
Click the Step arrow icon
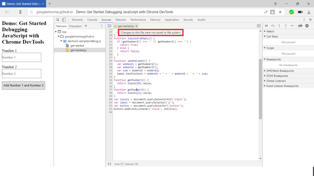point(292,26)
